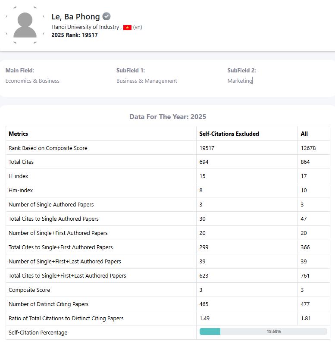The image size is (335, 347).
Task: Click the All column header
Action: tap(304, 134)
